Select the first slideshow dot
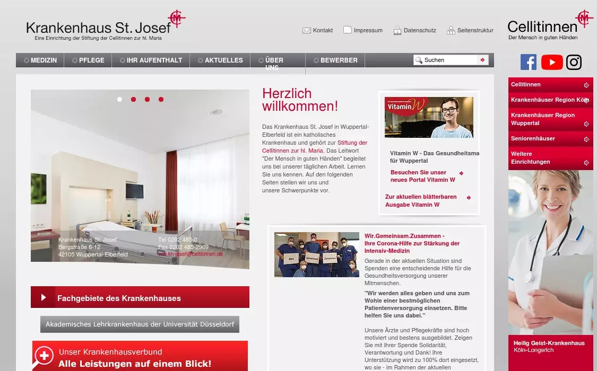 (120, 99)
